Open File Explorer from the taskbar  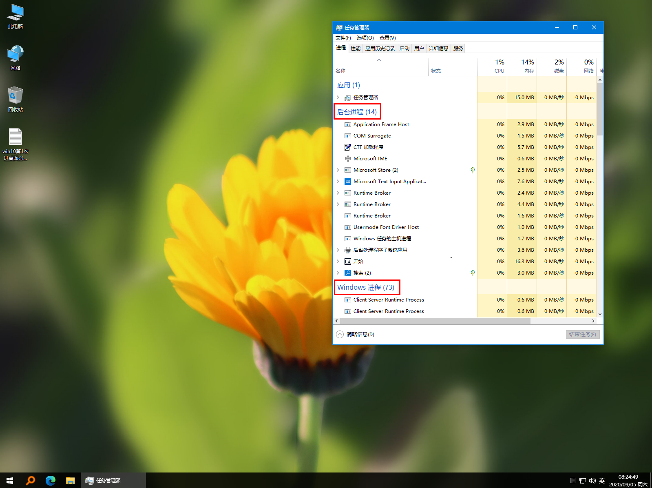coord(71,480)
